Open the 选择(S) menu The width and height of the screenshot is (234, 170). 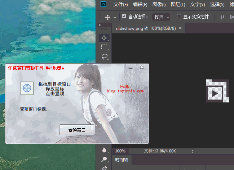(217, 5)
